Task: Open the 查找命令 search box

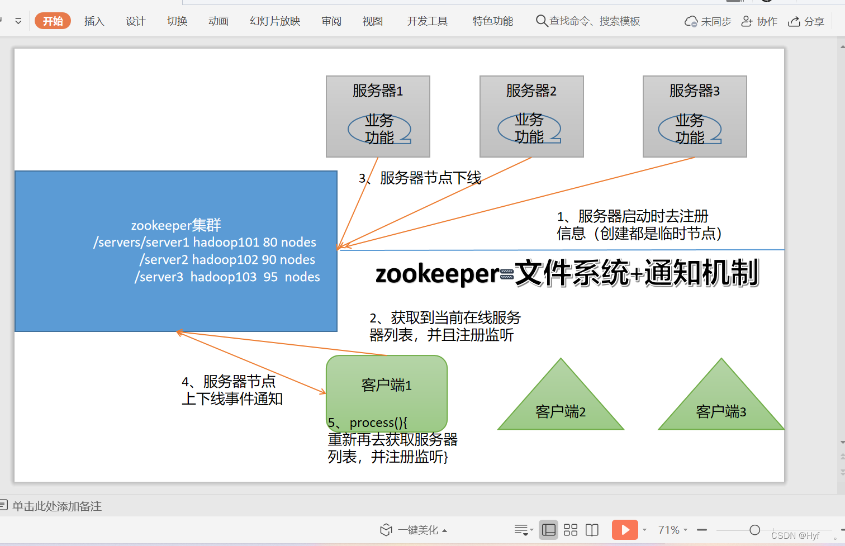Action: coord(587,21)
